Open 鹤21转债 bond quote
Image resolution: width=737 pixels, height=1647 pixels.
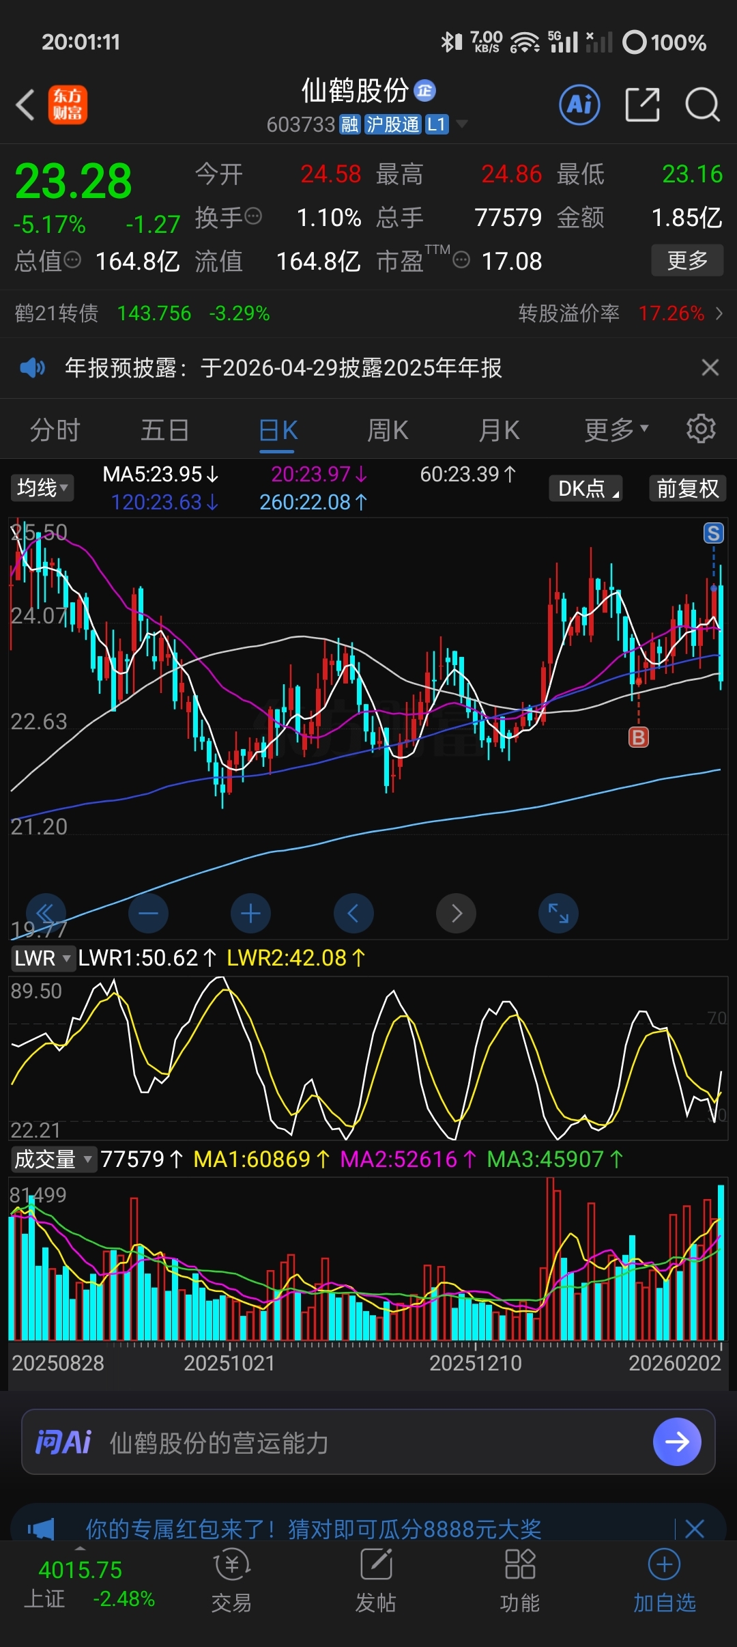142,313
